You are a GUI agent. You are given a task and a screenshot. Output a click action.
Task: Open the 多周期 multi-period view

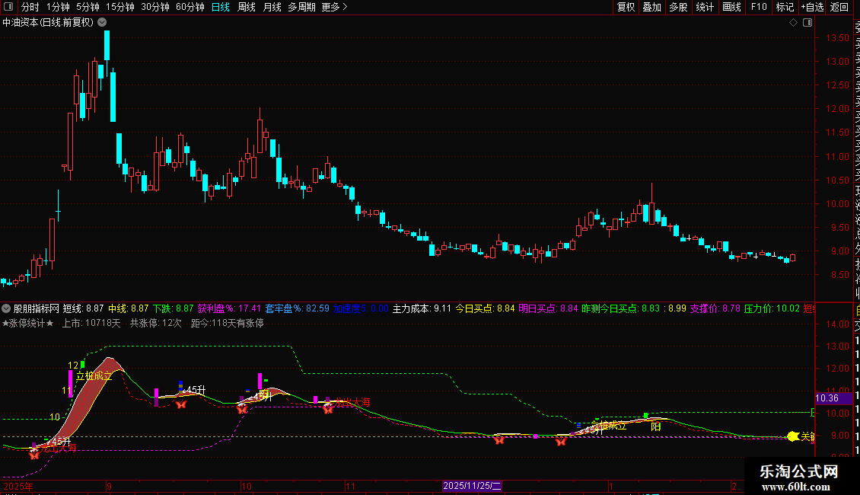coord(301,7)
